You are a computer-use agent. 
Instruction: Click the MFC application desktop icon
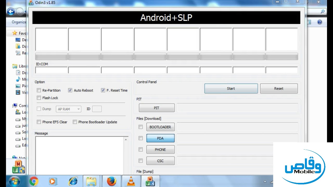18,167
